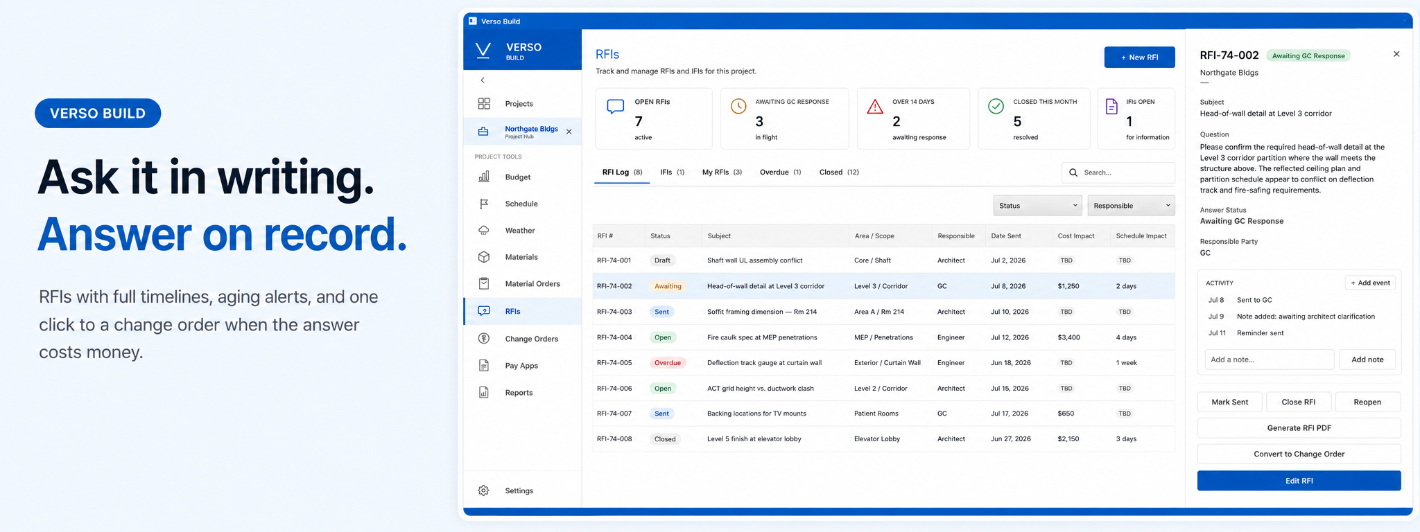Click the Materials cube icon
1420x532 pixels.
[484, 257]
